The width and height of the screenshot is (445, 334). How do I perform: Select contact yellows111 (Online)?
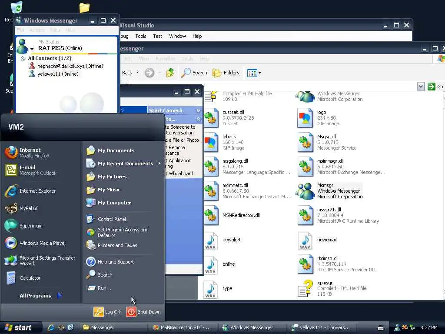pyautogui.click(x=53, y=74)
